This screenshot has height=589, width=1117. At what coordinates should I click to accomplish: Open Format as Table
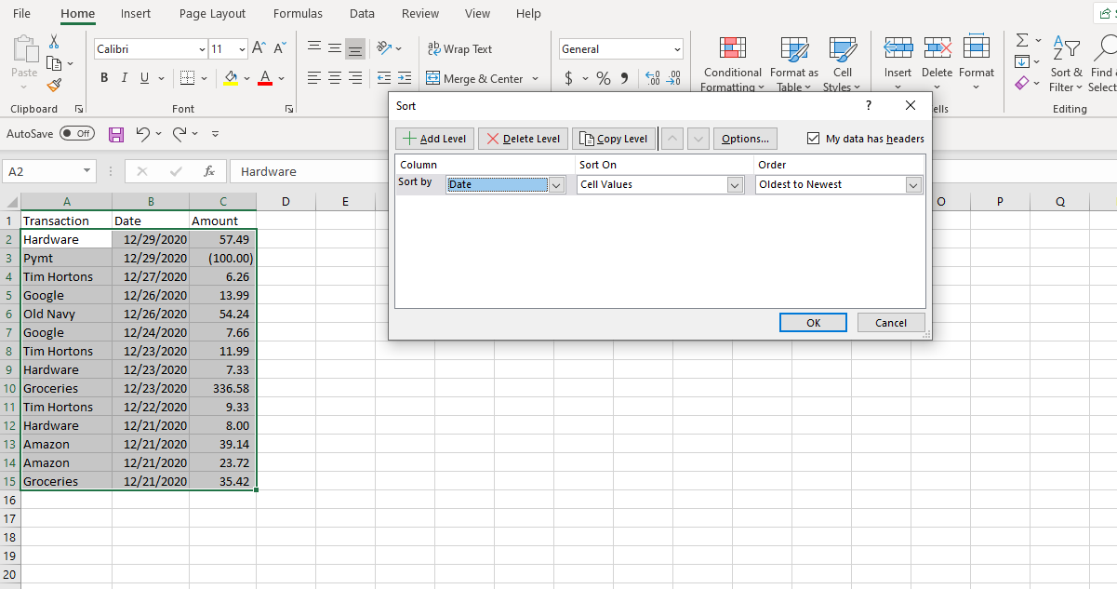(x=794, y=63)
